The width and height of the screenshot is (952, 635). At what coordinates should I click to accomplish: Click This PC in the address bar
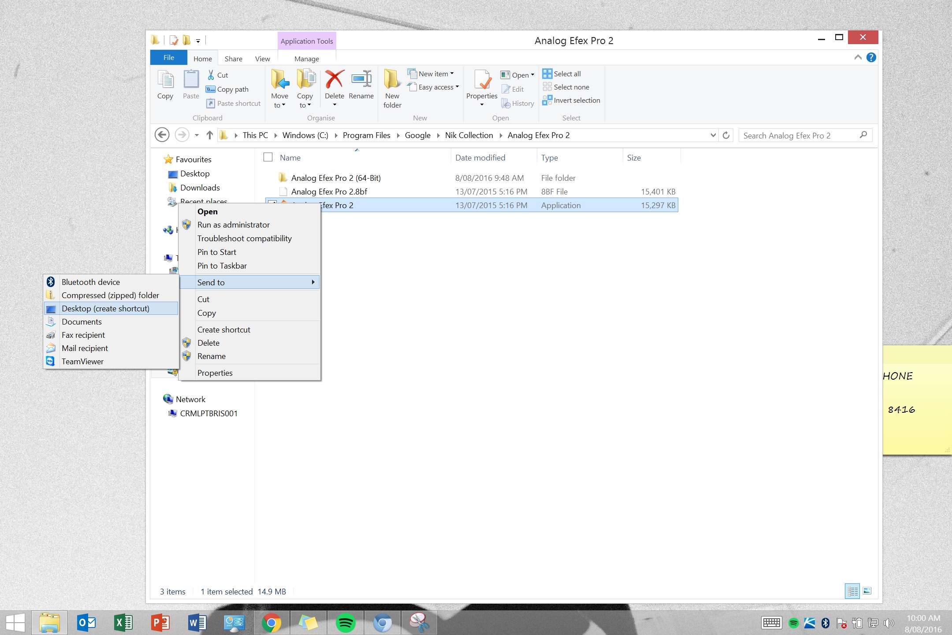pos(255,135)
